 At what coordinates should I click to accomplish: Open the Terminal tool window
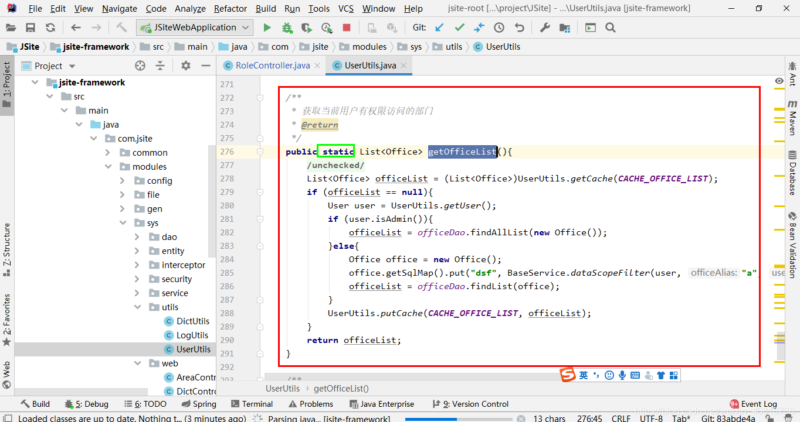(252, 404)
